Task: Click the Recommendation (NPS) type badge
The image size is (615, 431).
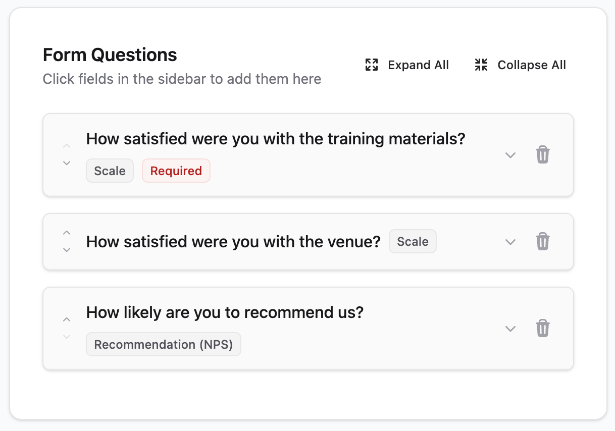Action: (x=163, y=345)
